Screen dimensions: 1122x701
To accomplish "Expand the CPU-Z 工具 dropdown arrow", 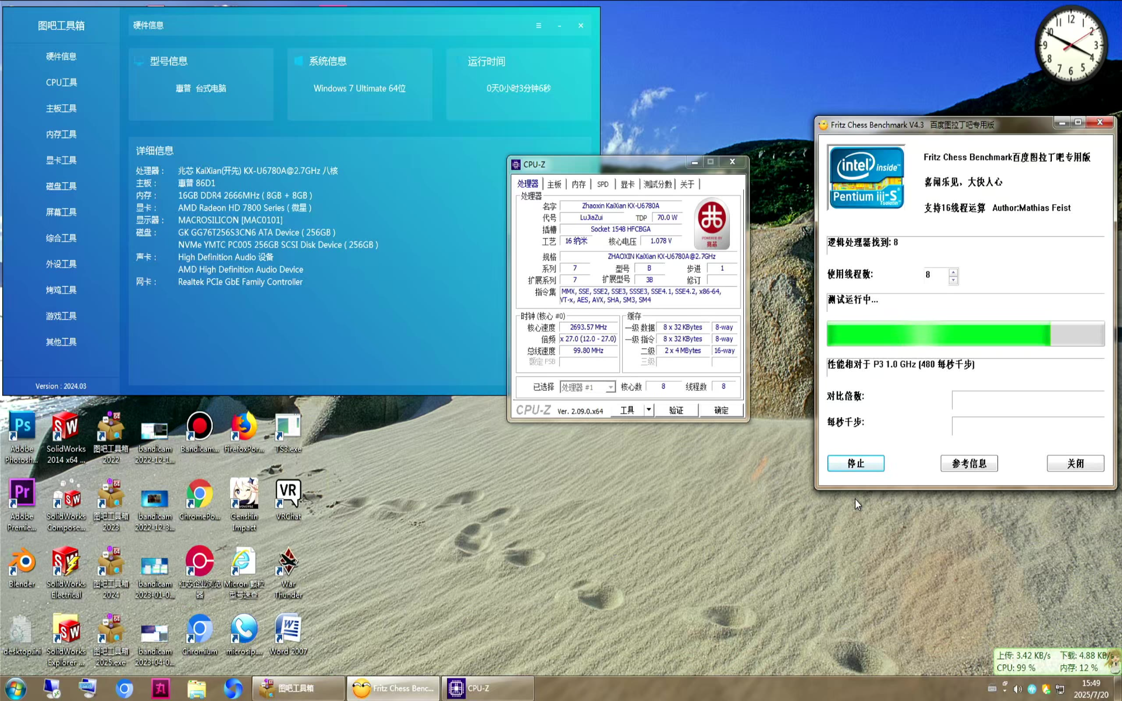I will click(649, 410).
